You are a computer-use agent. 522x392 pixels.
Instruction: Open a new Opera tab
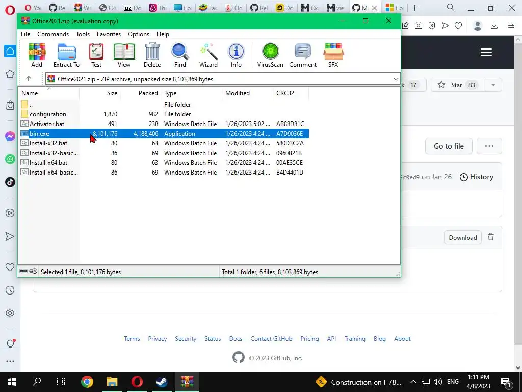[x=414, y=8]
